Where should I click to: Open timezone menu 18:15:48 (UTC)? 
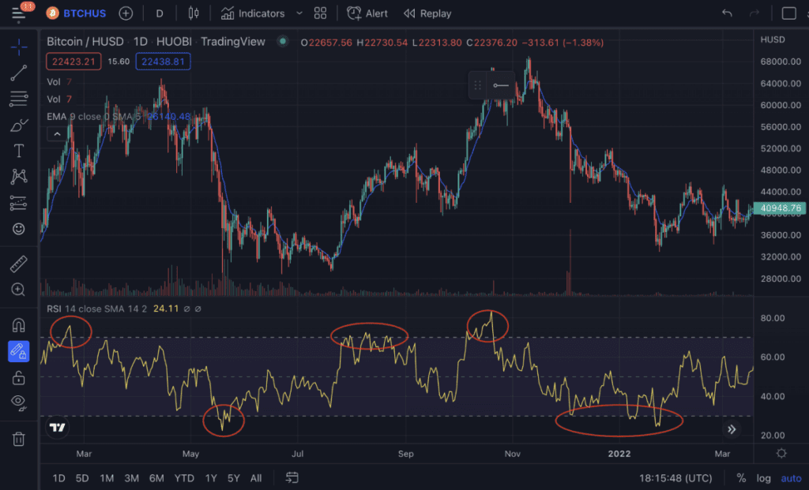click(x=675, y=478)
